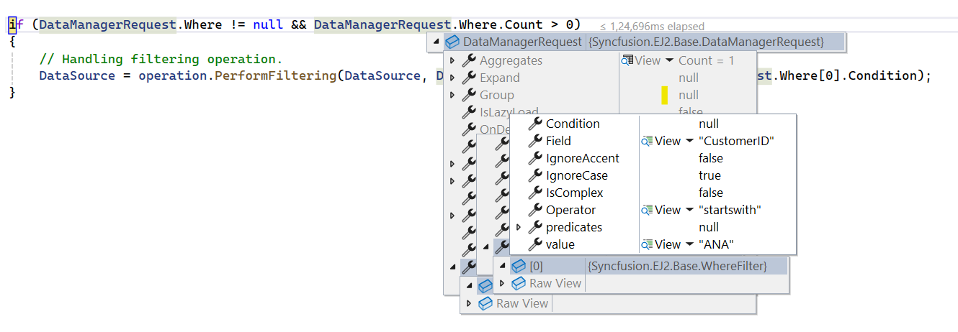958x332 pixels.
Task: Click the null value of predicates
Action: [x=709, y=227]
